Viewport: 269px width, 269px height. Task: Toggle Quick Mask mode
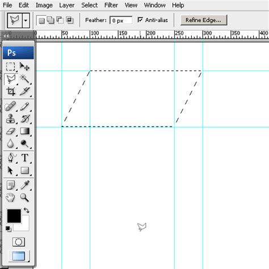pyautogui.click(x=19, y=242)
